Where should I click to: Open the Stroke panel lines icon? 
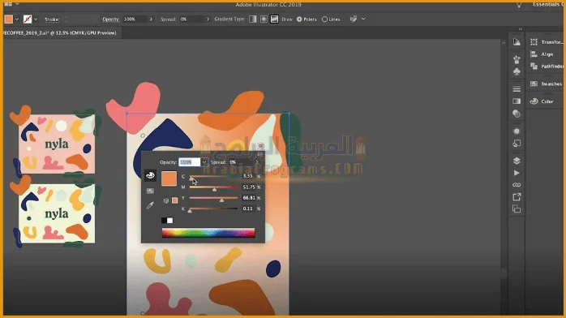[x=517, y=88]
